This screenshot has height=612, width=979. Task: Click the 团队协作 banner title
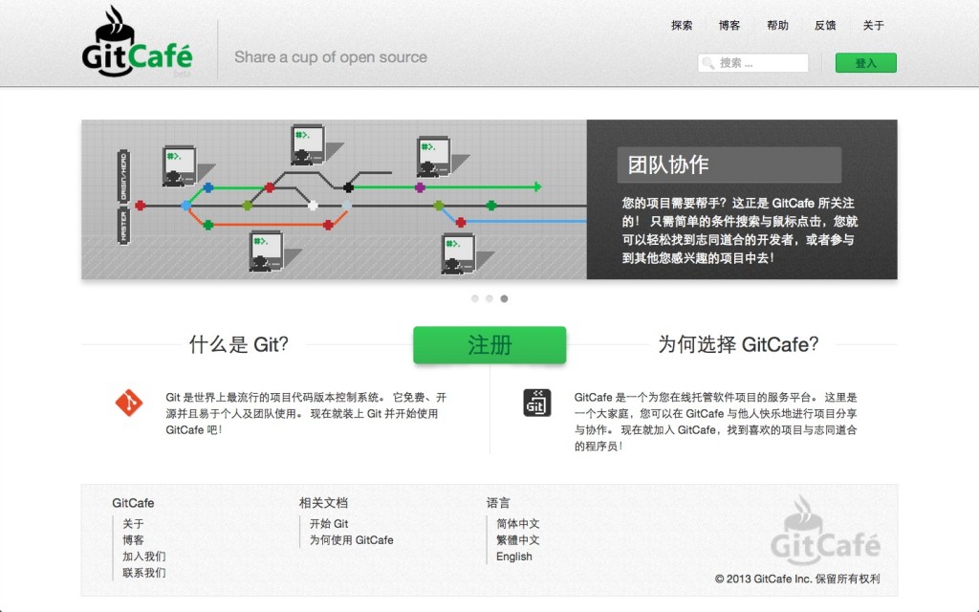[668, 164]
